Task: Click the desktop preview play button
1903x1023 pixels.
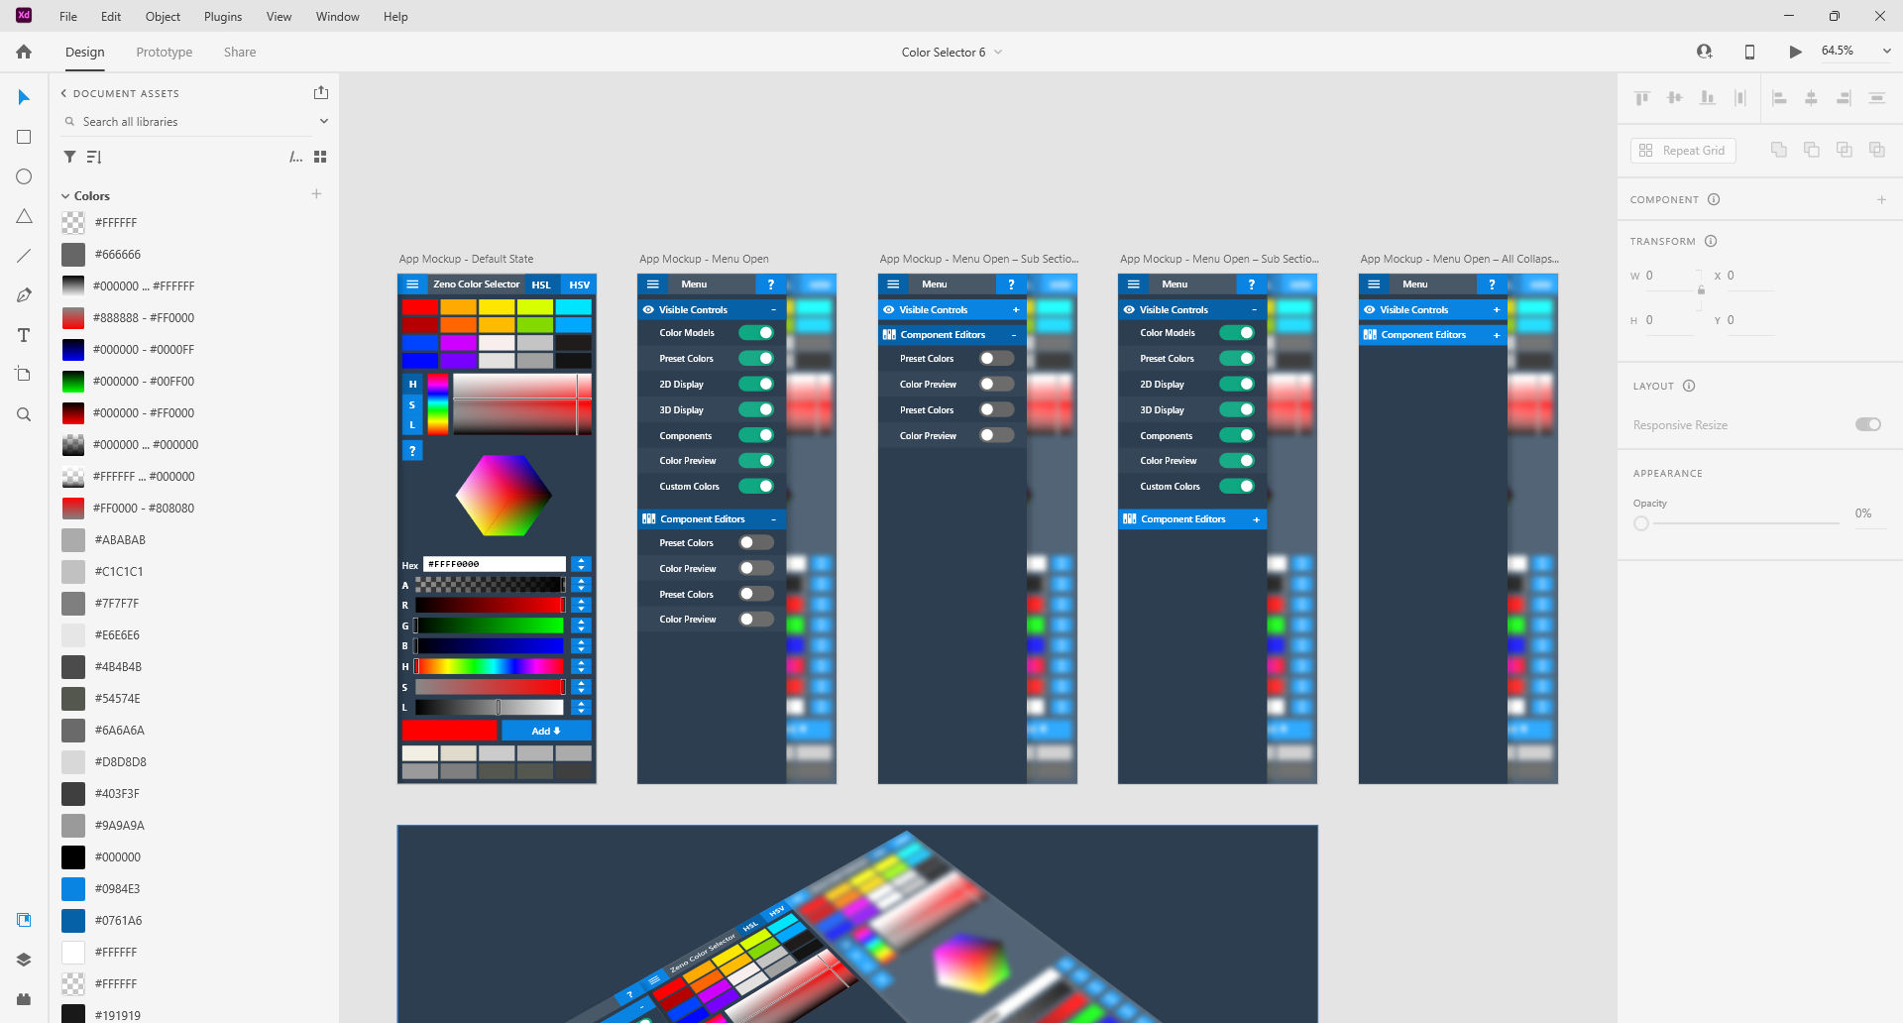Action: click(x=1795, y=52)
